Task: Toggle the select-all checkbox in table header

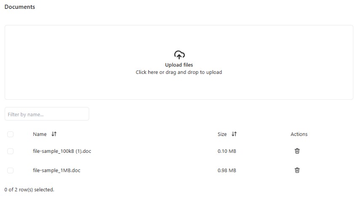Action: pyautogui.click(x=10, y=134)
